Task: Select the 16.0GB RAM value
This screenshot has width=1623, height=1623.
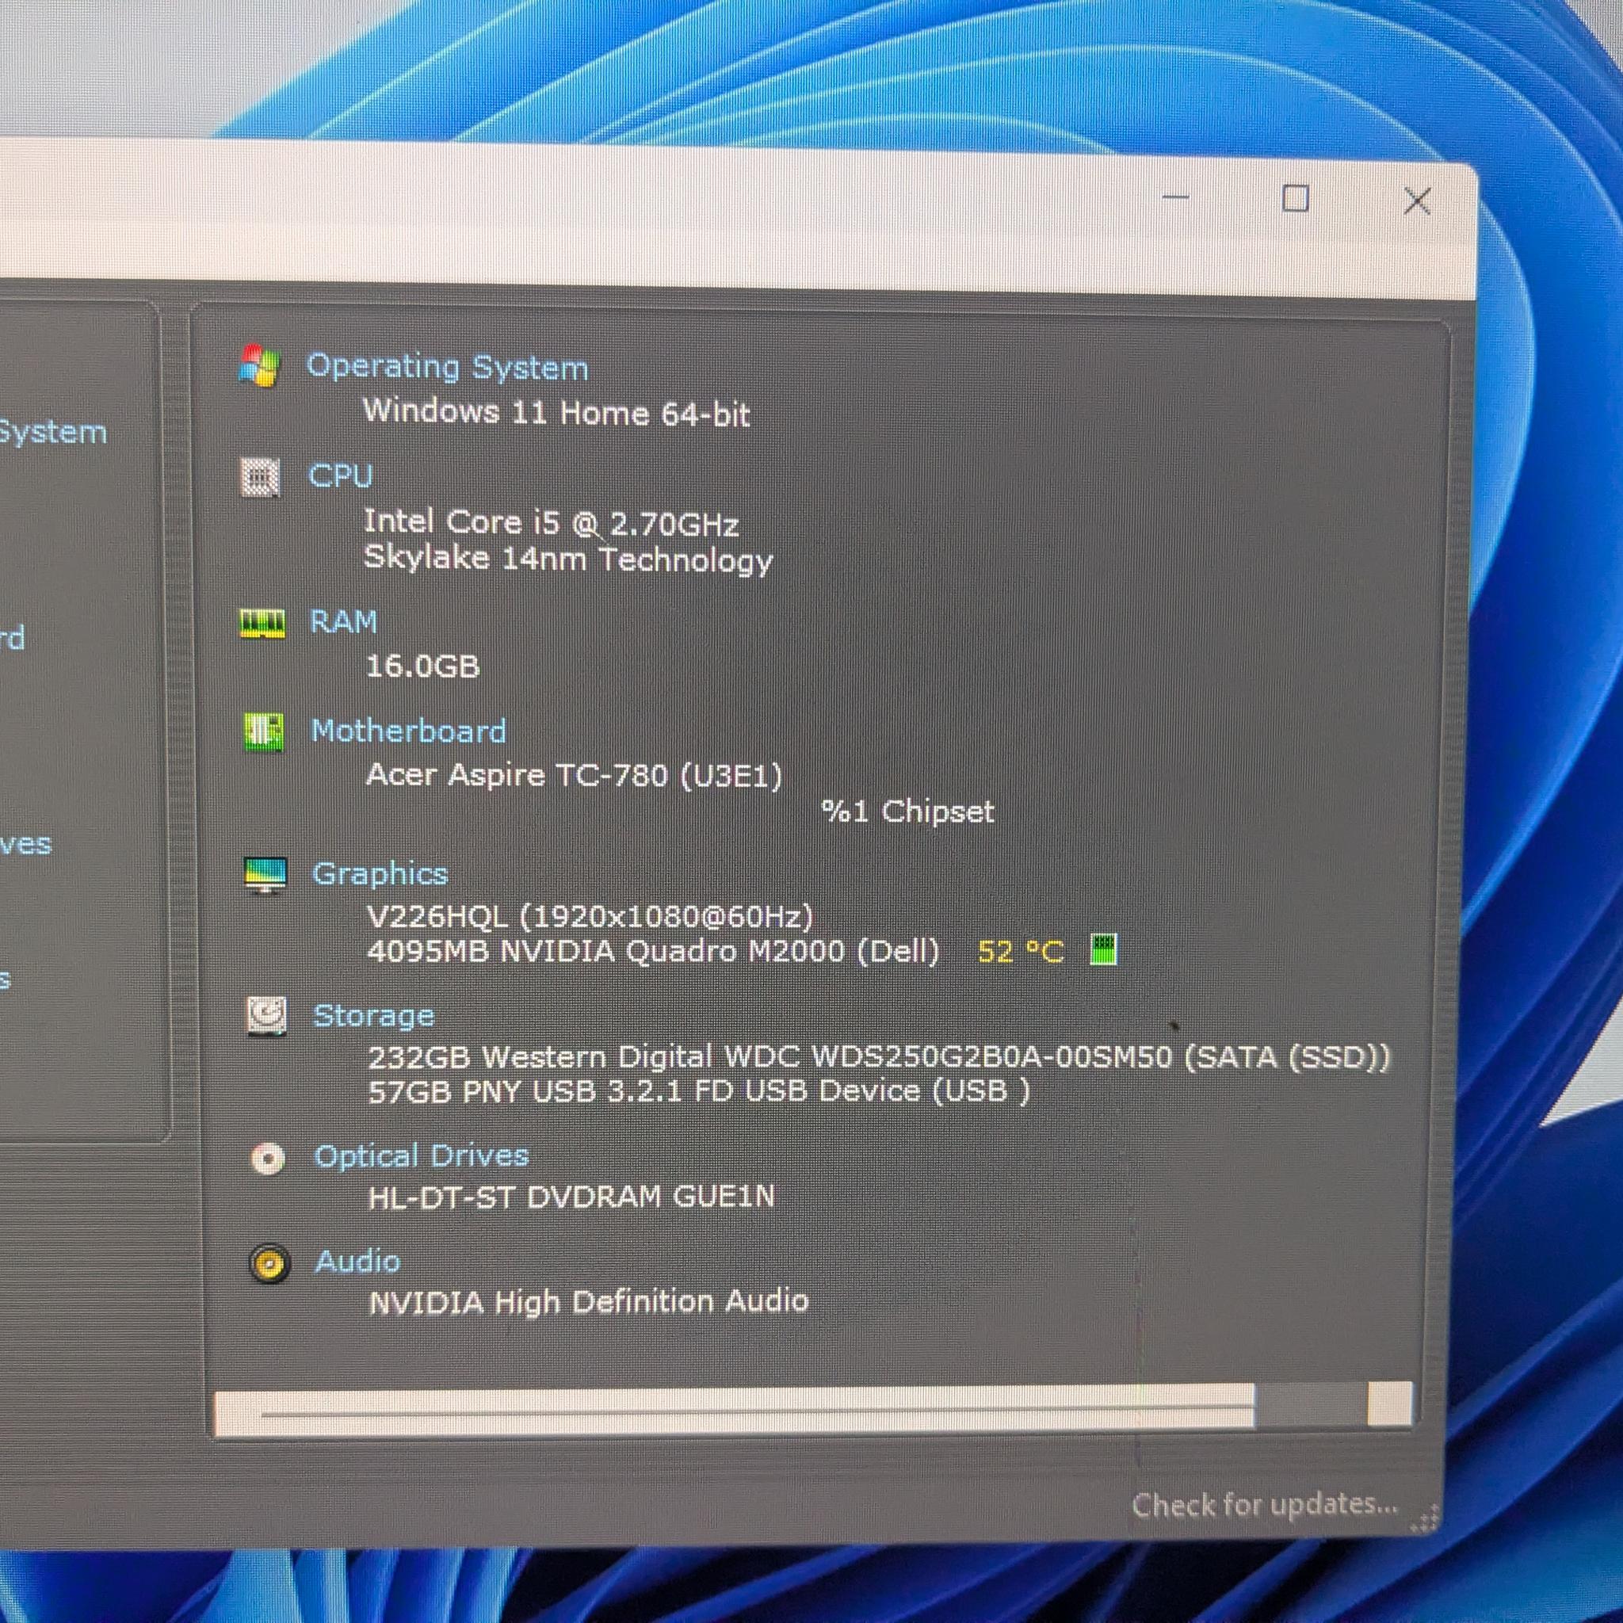Action: 422,666
